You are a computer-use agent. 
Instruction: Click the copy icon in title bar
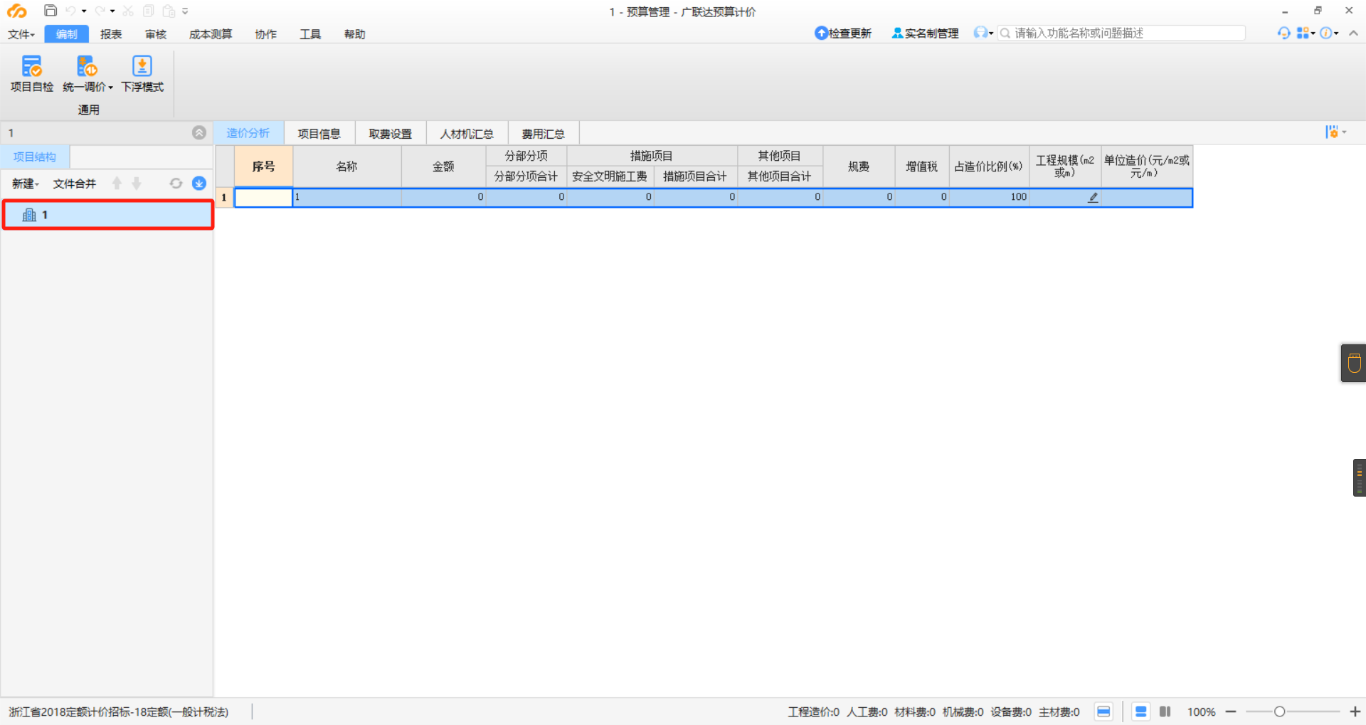tap(148, 11)
